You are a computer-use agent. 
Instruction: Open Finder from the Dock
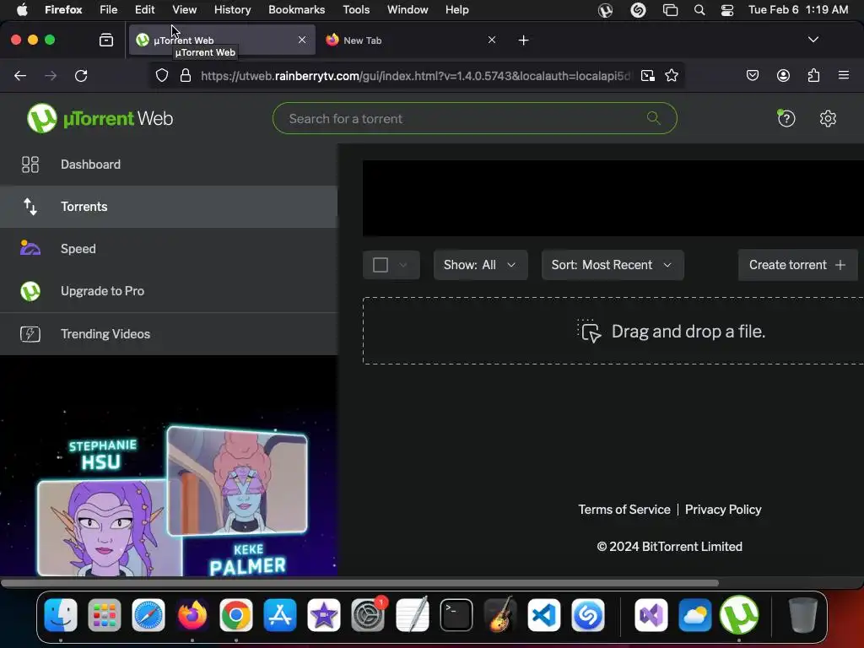60,615
